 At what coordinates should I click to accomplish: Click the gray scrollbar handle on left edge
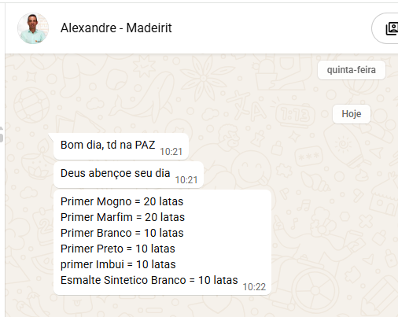pyautogui.click(x=2, y=135)
